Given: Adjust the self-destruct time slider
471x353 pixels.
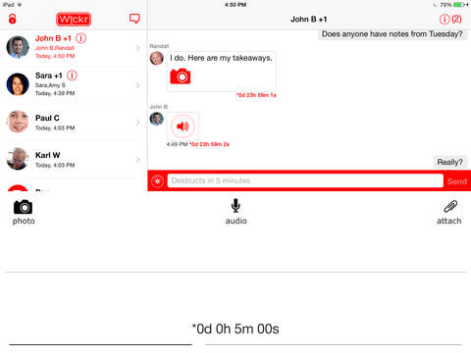Looking at the screenshot, I should coord(235,344).
